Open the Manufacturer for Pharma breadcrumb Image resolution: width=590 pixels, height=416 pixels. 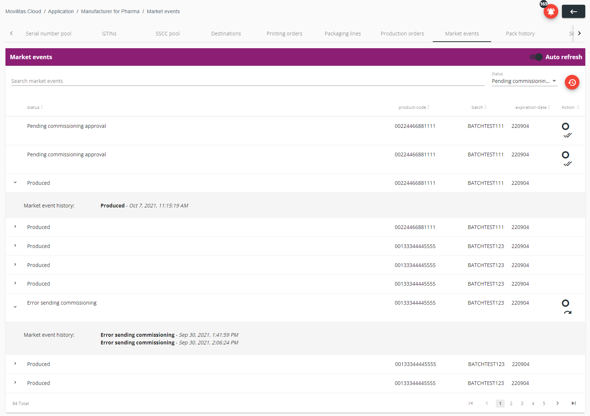[x=110, y=11]
